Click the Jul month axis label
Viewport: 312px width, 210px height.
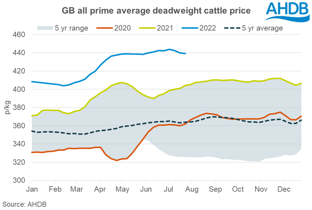(x=169, y=189)
